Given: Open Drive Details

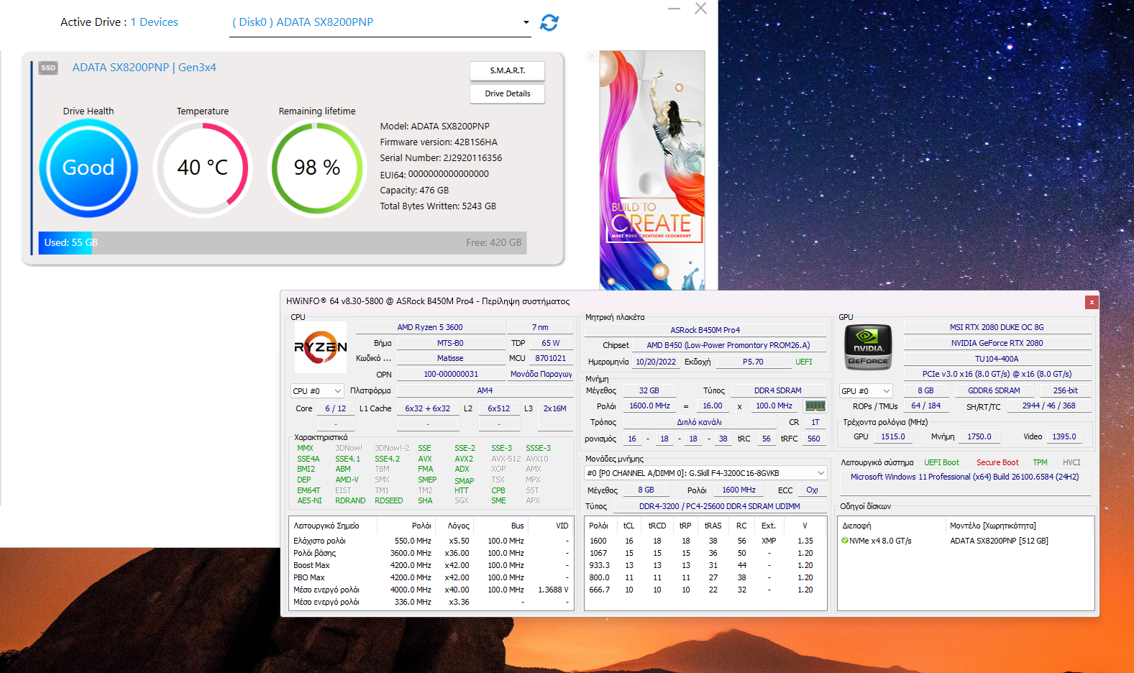Looking at the screenshot, I should (508, 93).
